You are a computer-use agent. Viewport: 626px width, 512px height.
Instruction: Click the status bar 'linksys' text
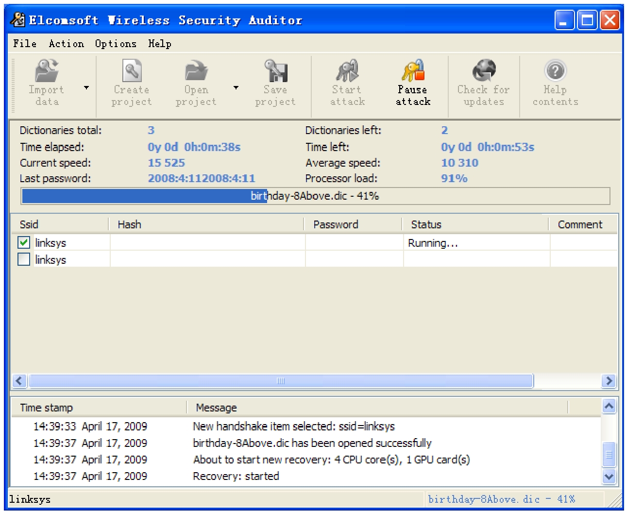pyautogui.click(x=30, y=499)
